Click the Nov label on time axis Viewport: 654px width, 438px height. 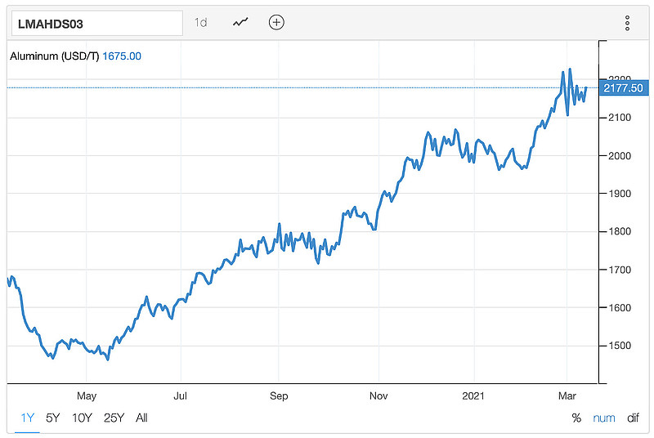(x=379, y=396)
